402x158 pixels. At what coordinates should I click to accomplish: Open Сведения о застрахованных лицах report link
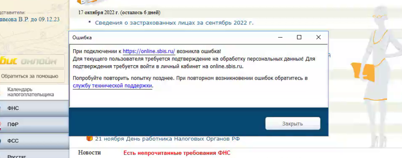click(x=174, y=23)
